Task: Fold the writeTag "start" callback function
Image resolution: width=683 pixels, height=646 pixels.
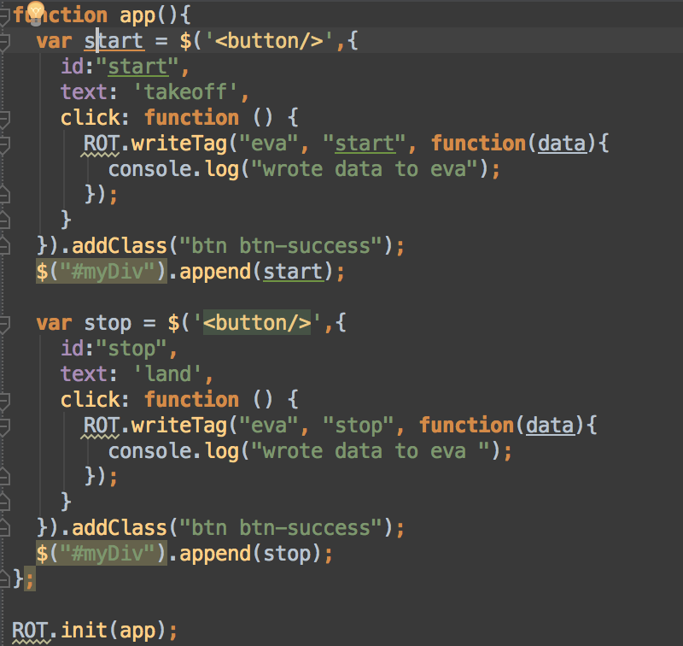Action: [x=4, y=144]
